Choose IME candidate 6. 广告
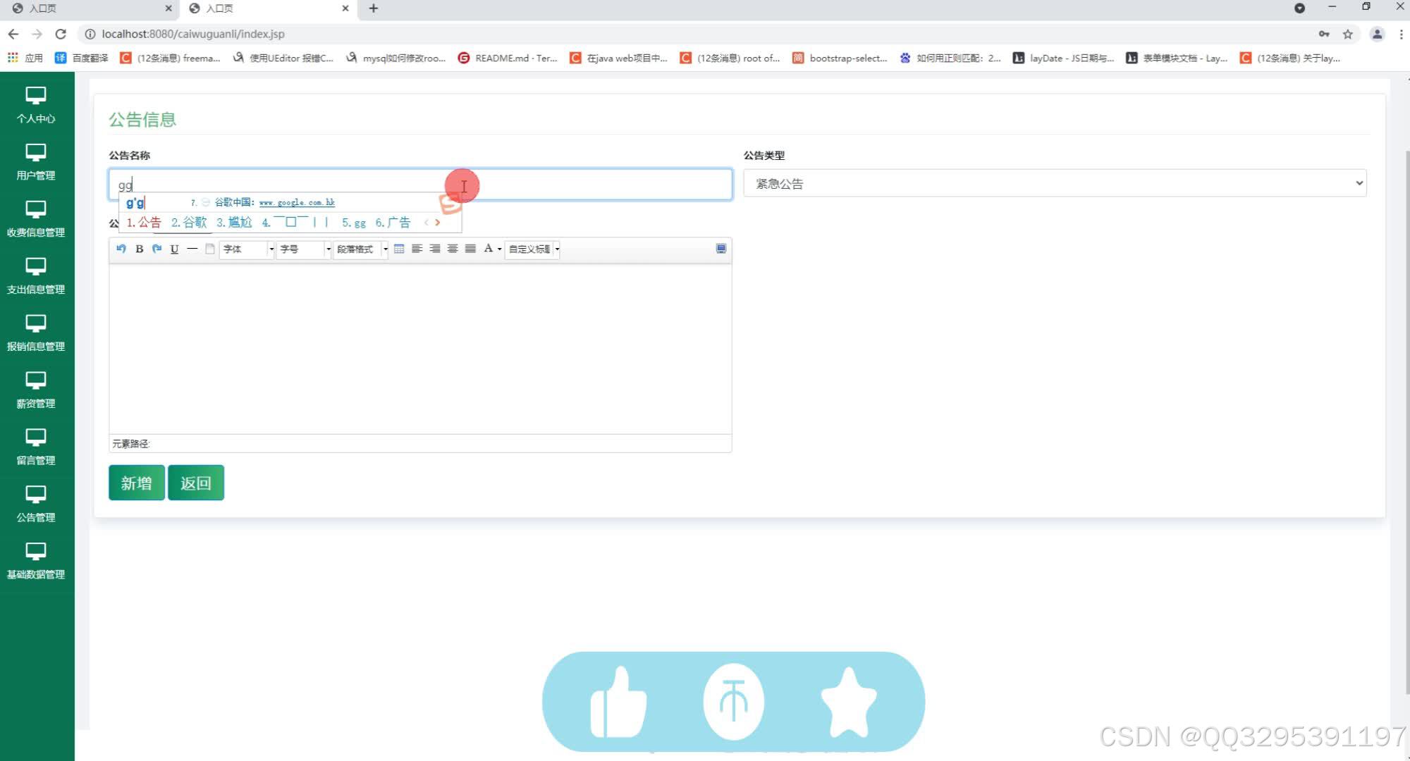This screenshot has width=1410, height=761. (x=393, y=222)
